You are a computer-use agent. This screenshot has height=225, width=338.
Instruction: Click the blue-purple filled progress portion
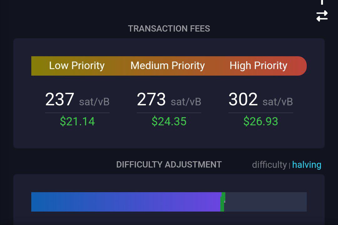pos(126,202)
